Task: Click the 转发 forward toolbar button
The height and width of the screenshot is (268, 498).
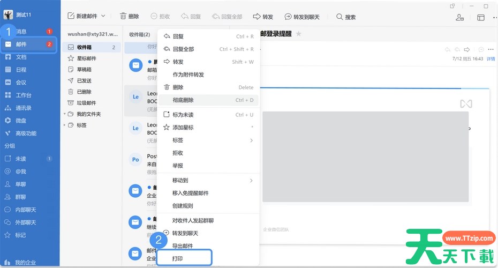Action: 263,17
